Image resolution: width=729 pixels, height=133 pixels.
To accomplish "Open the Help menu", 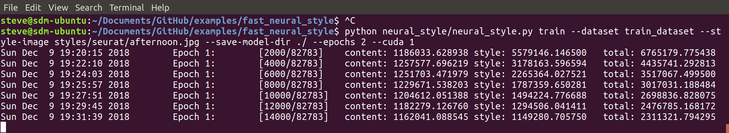I will pos(160,7).
